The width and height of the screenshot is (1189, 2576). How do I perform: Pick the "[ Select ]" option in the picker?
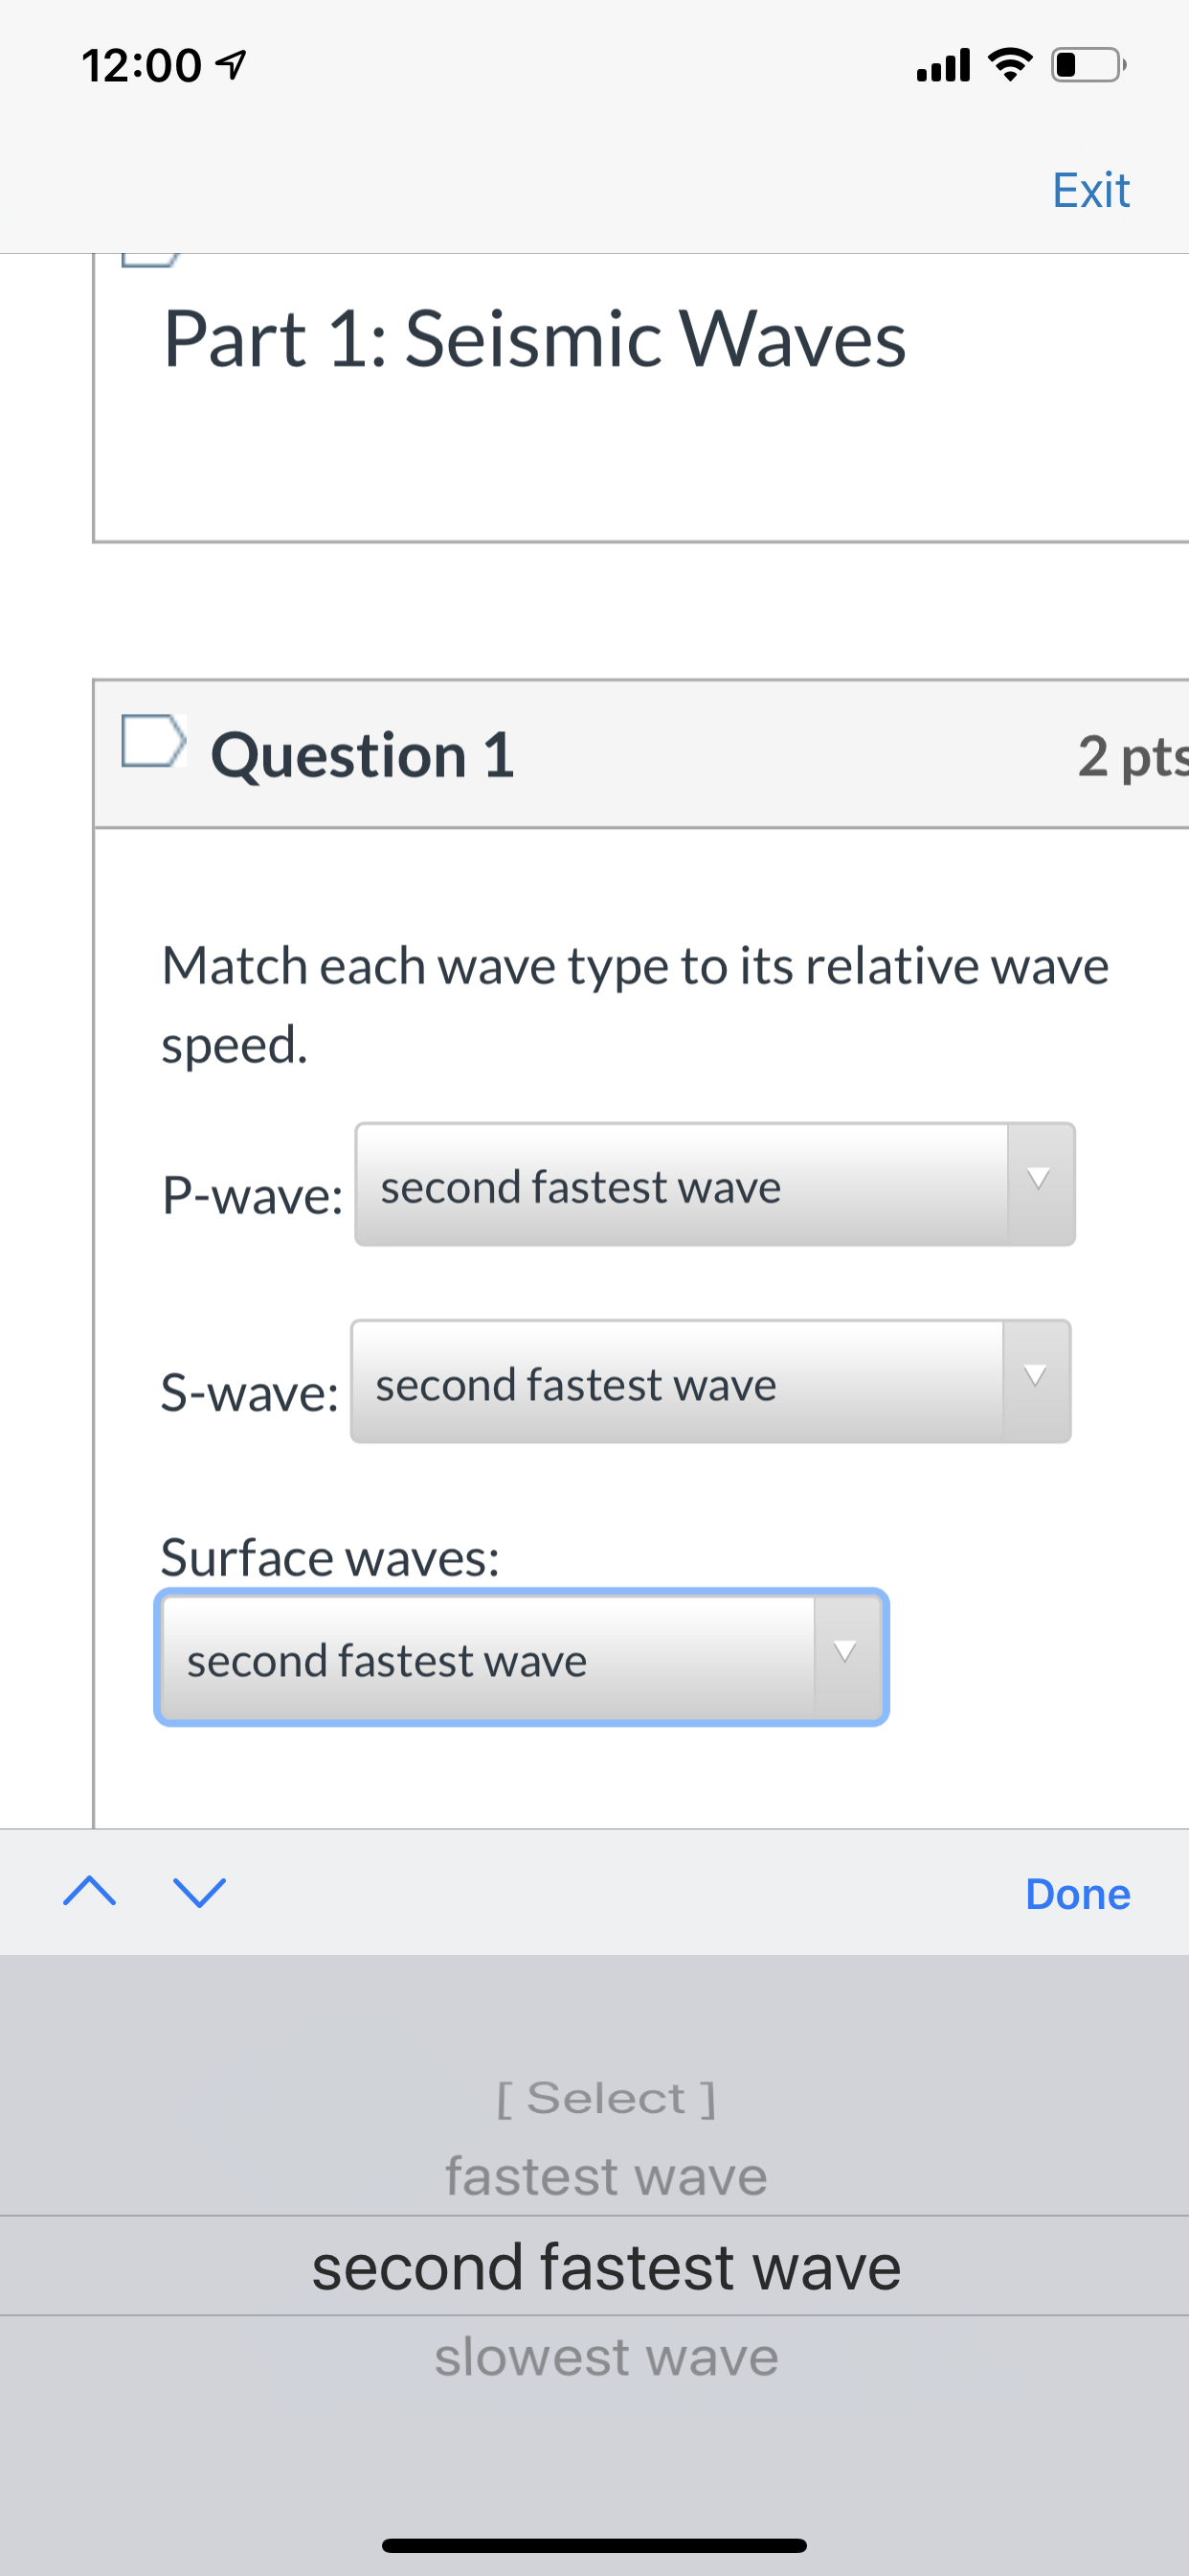(x=605, y=2097)
